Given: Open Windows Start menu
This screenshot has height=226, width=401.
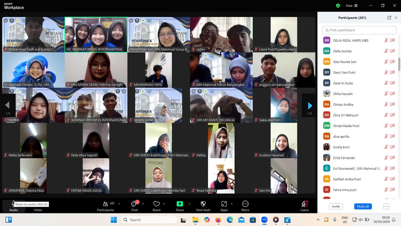Looking at the screenshot, I should click(114, 220).
